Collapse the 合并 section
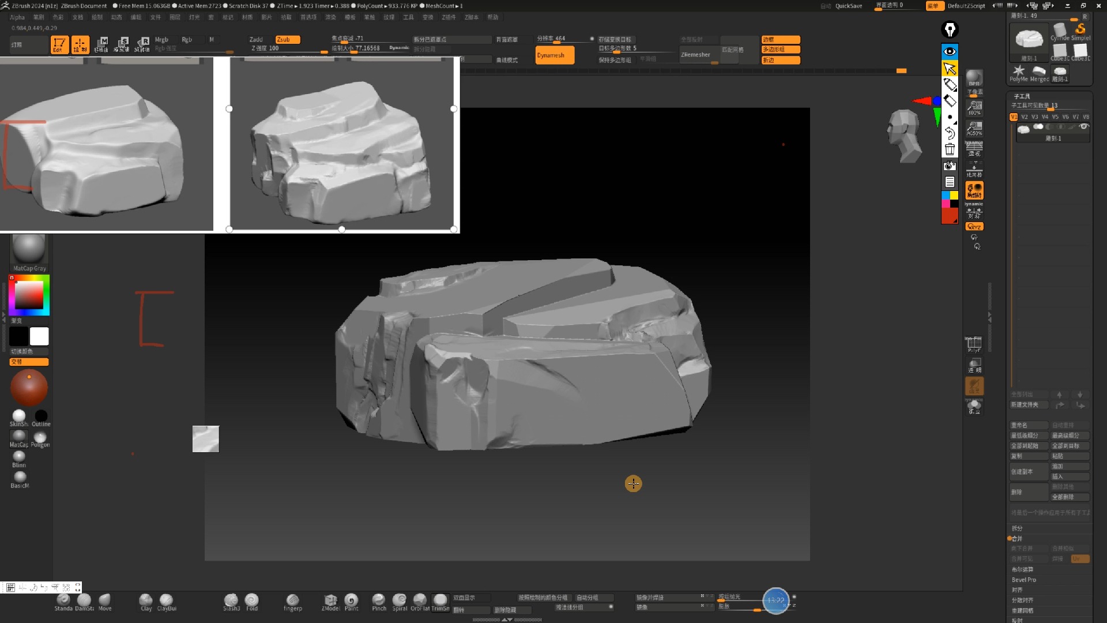 point(1017,539)
